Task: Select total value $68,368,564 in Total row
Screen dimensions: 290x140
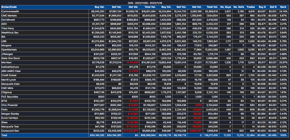Action: click(148, 135)
